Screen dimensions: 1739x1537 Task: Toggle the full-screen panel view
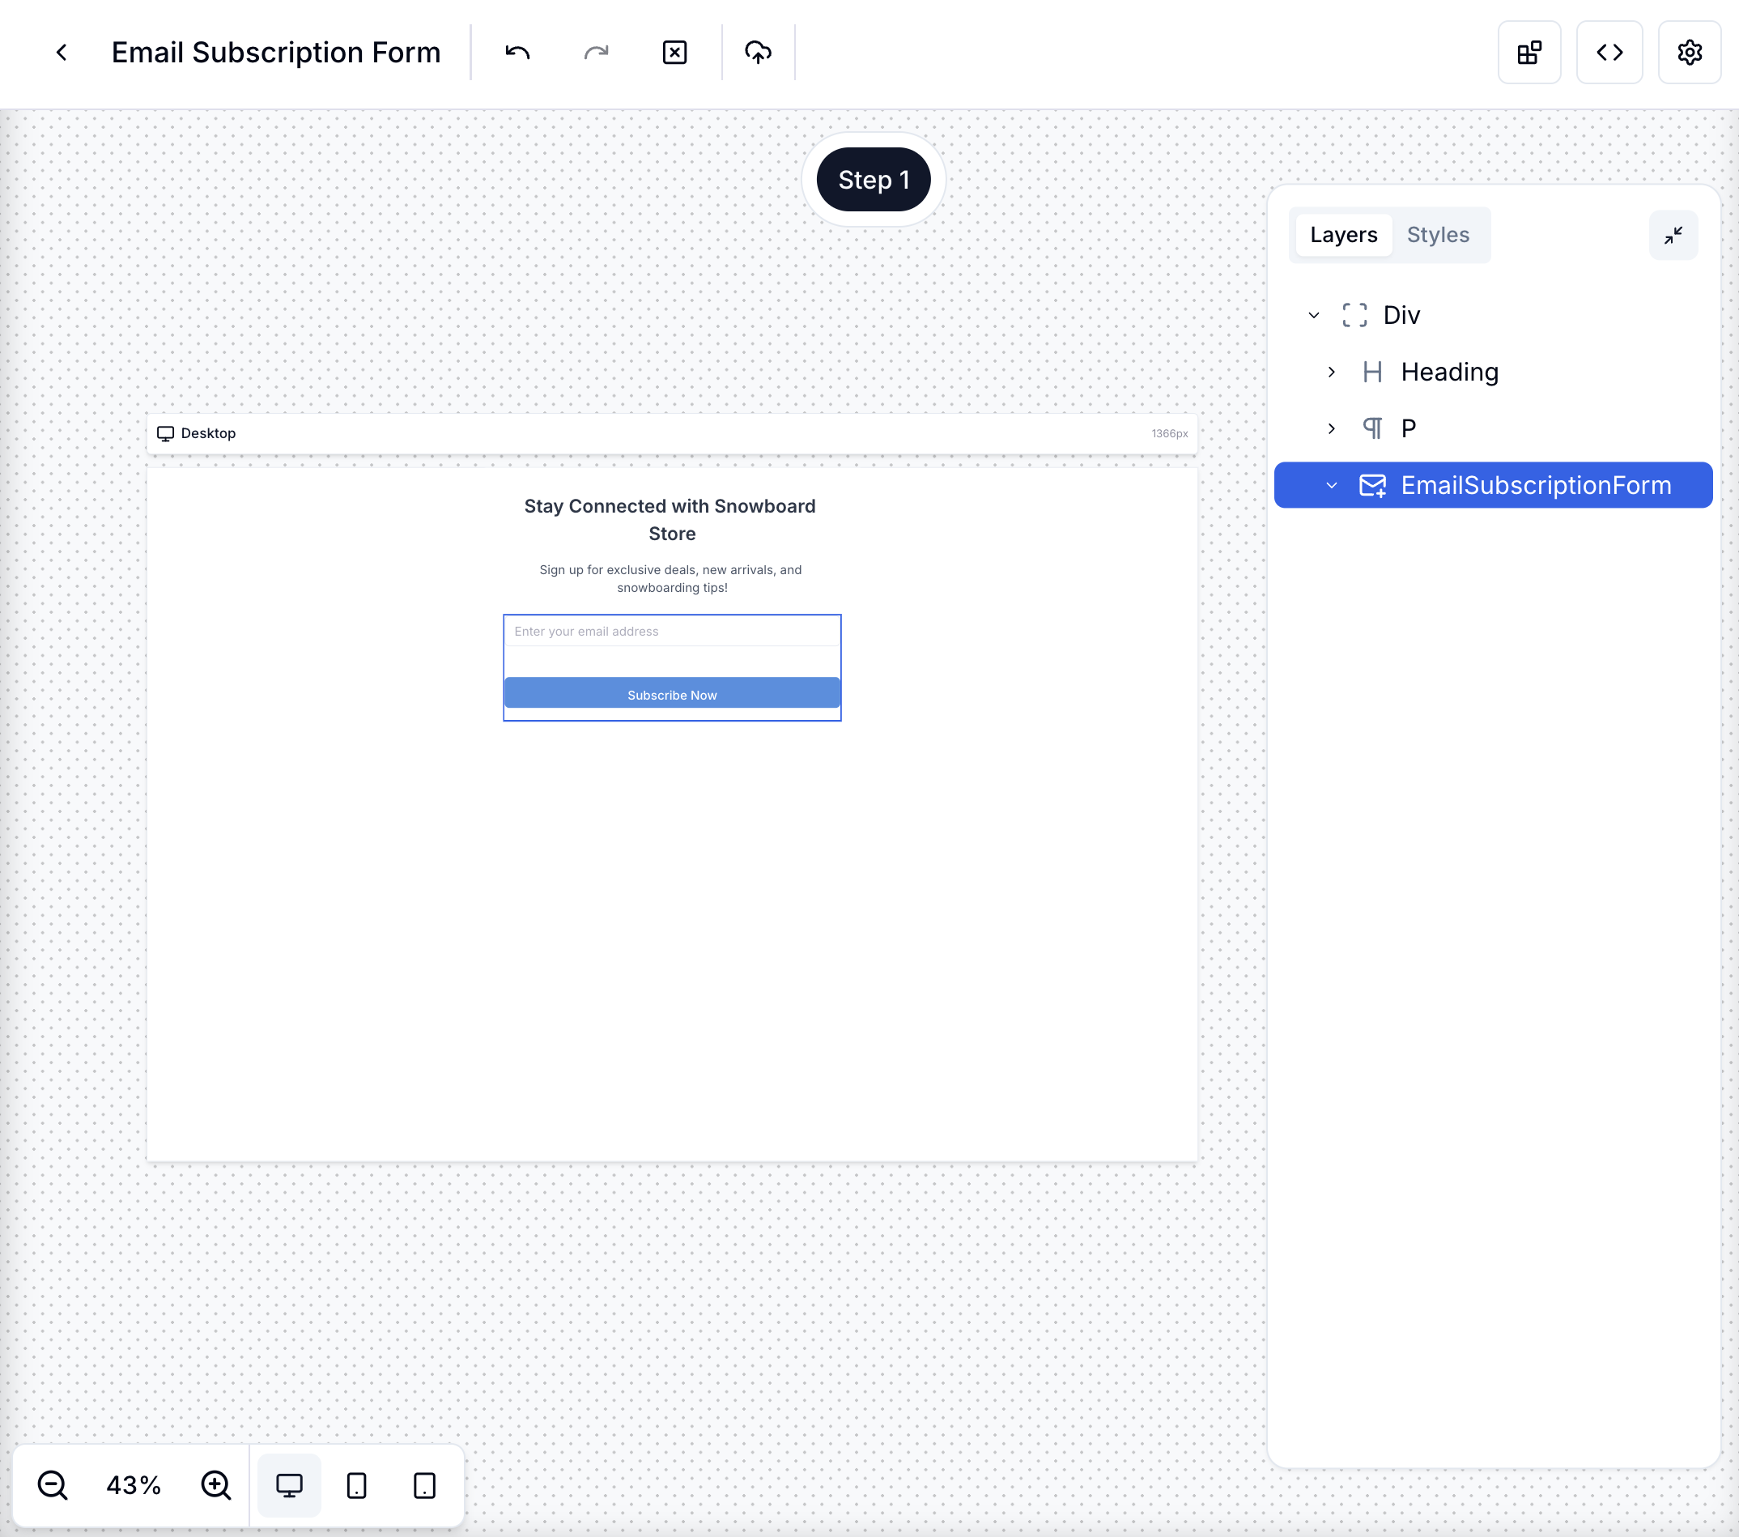(x=1673, y=234)
